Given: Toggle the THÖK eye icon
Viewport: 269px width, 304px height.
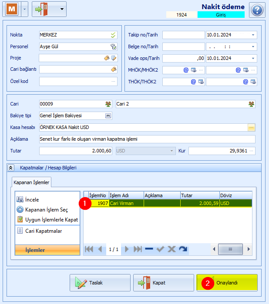Looking at the screenshot, I should [201, 81].
